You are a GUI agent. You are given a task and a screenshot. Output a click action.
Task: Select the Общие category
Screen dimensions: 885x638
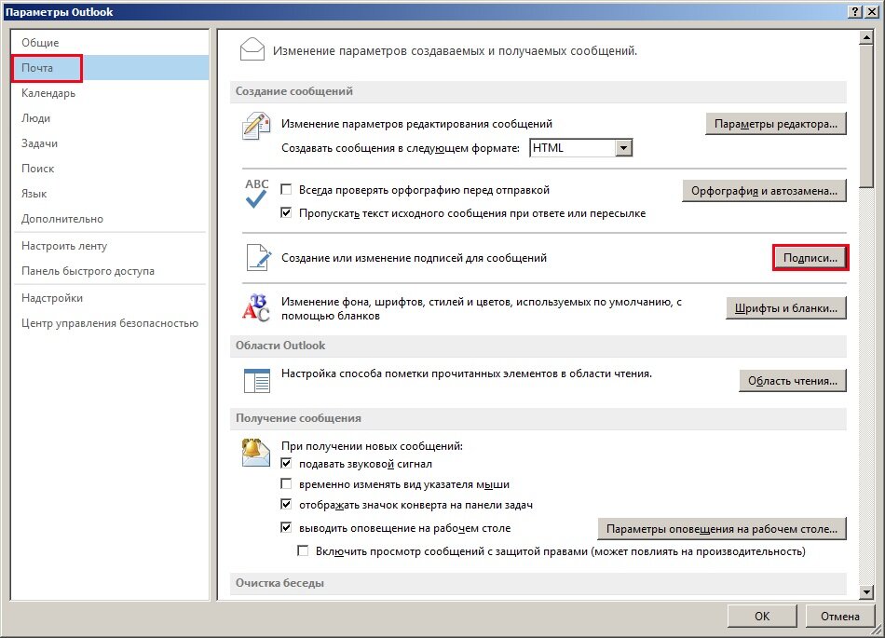[x=110, y=42]
